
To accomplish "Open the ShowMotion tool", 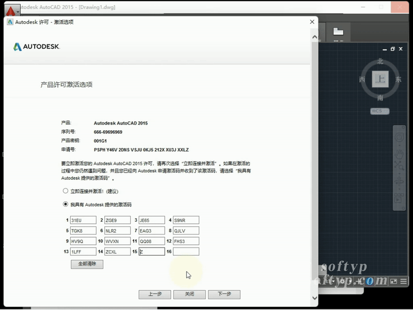I will coord(399,198).
